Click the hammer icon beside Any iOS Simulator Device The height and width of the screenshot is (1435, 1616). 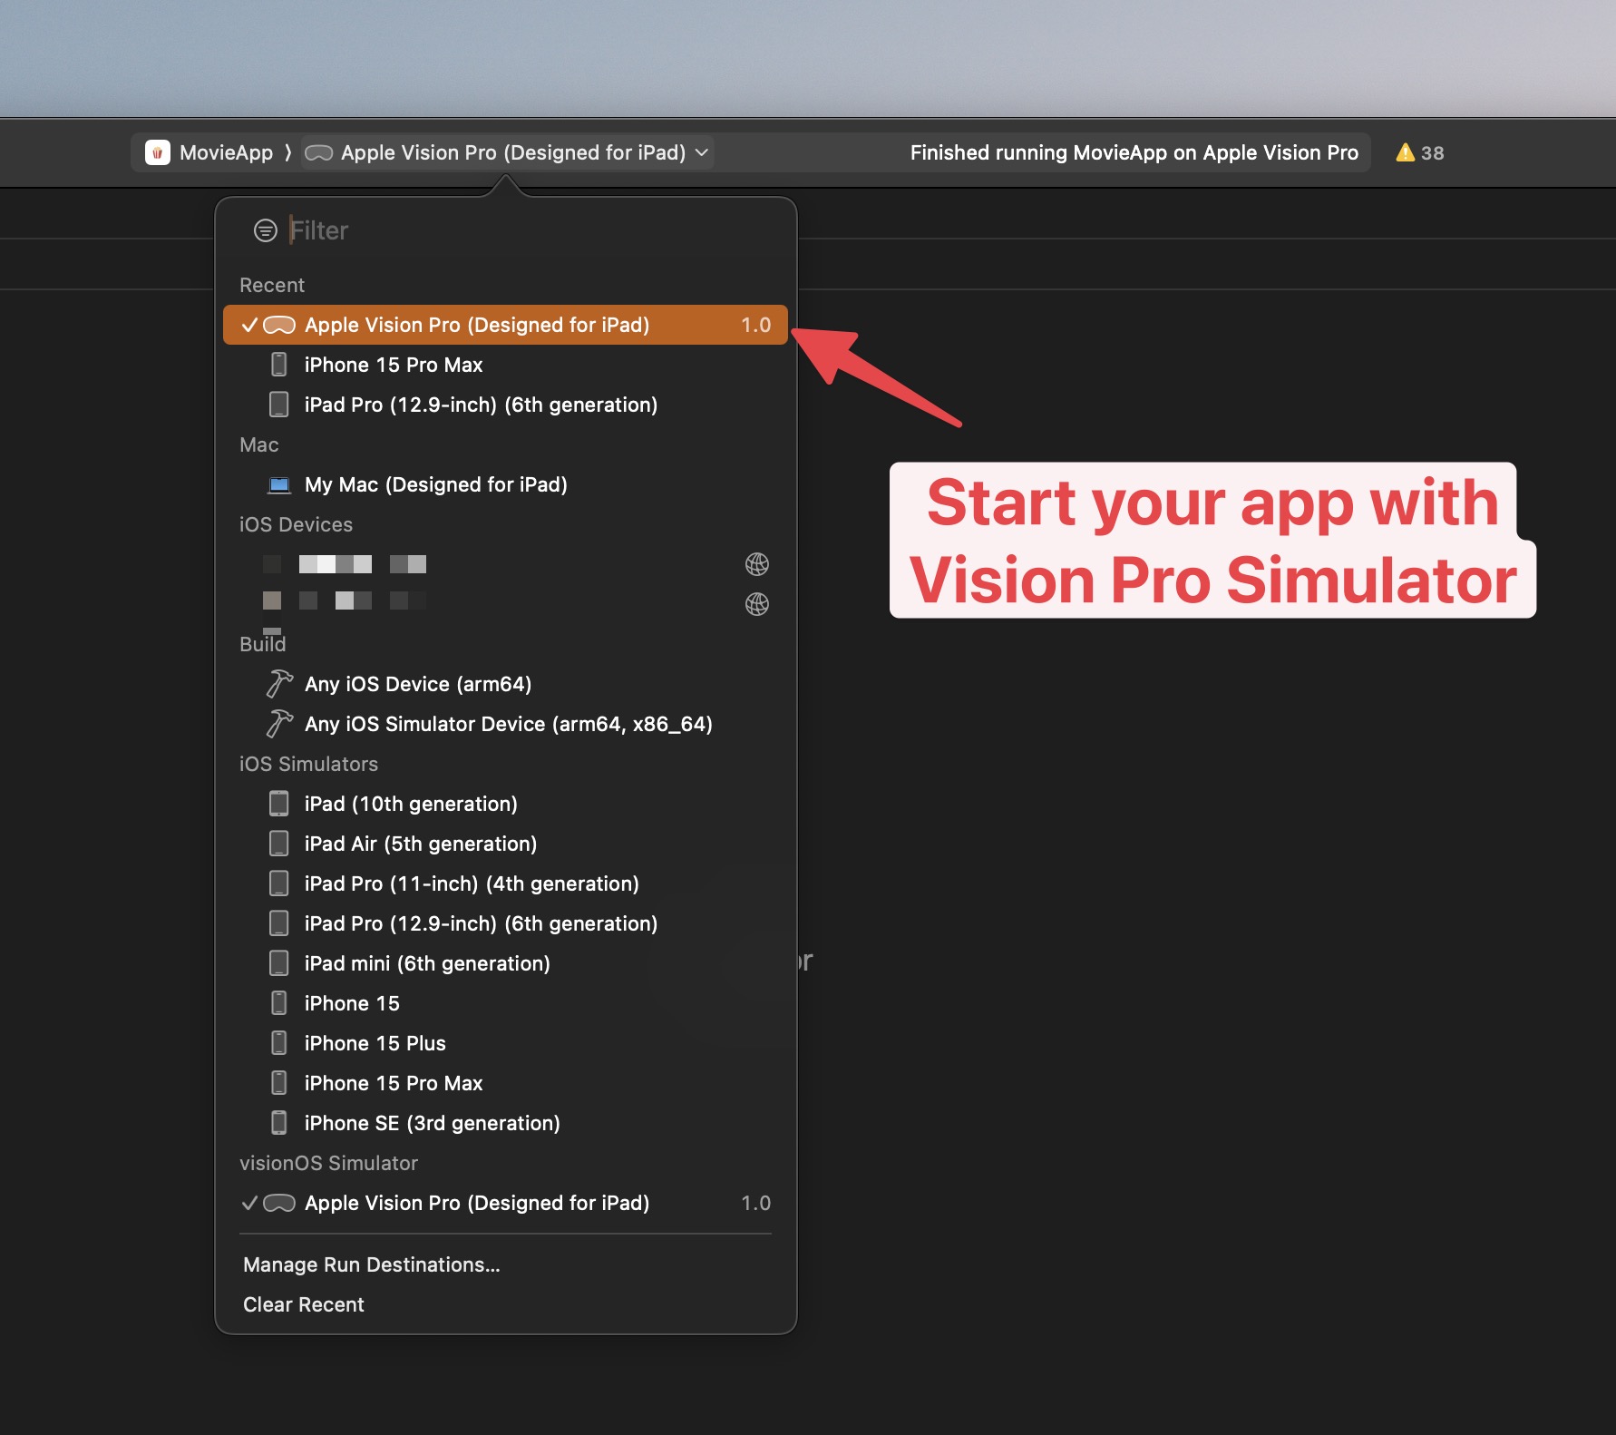279,723
